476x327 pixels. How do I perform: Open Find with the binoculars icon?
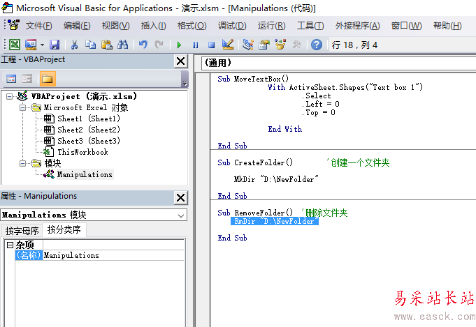pyautogui.click(x=122, y=45)
